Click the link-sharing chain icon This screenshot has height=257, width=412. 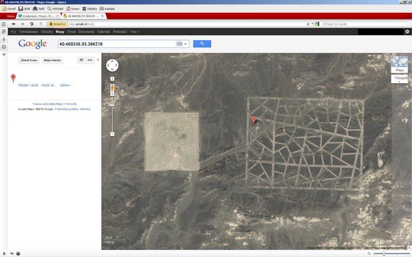coord(90,60)
